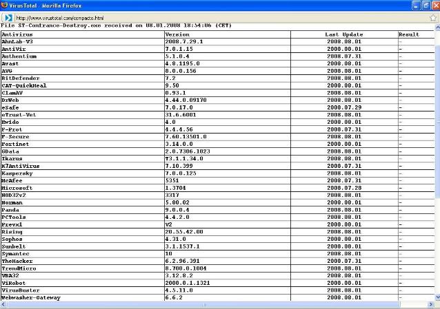Click the horizontal scrollbar right arrow
This screenshot has height=309, width=440.
pyautogui.click(x=431, y=304)
